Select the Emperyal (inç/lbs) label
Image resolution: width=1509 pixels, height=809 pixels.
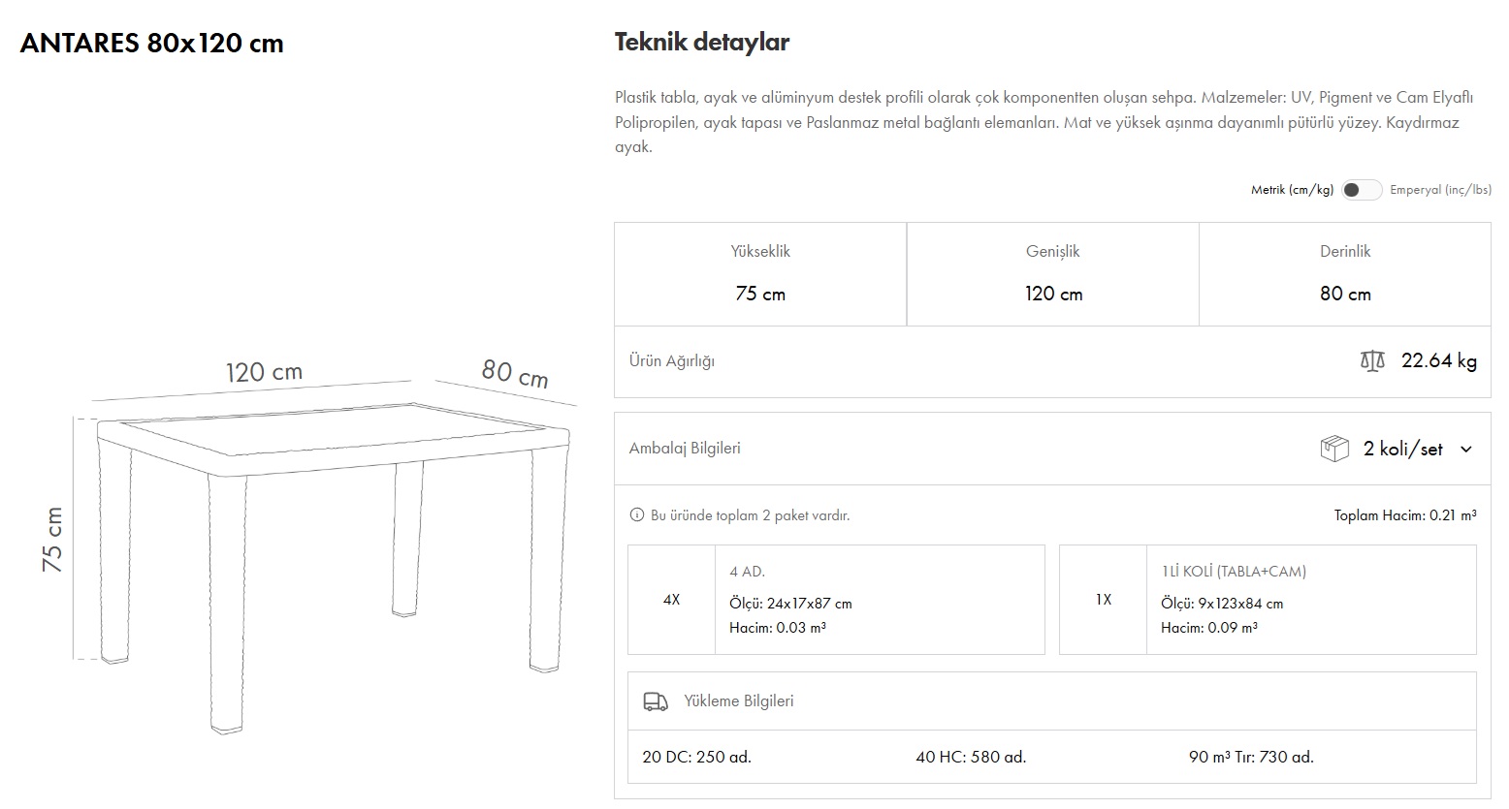pos(1440,190)
